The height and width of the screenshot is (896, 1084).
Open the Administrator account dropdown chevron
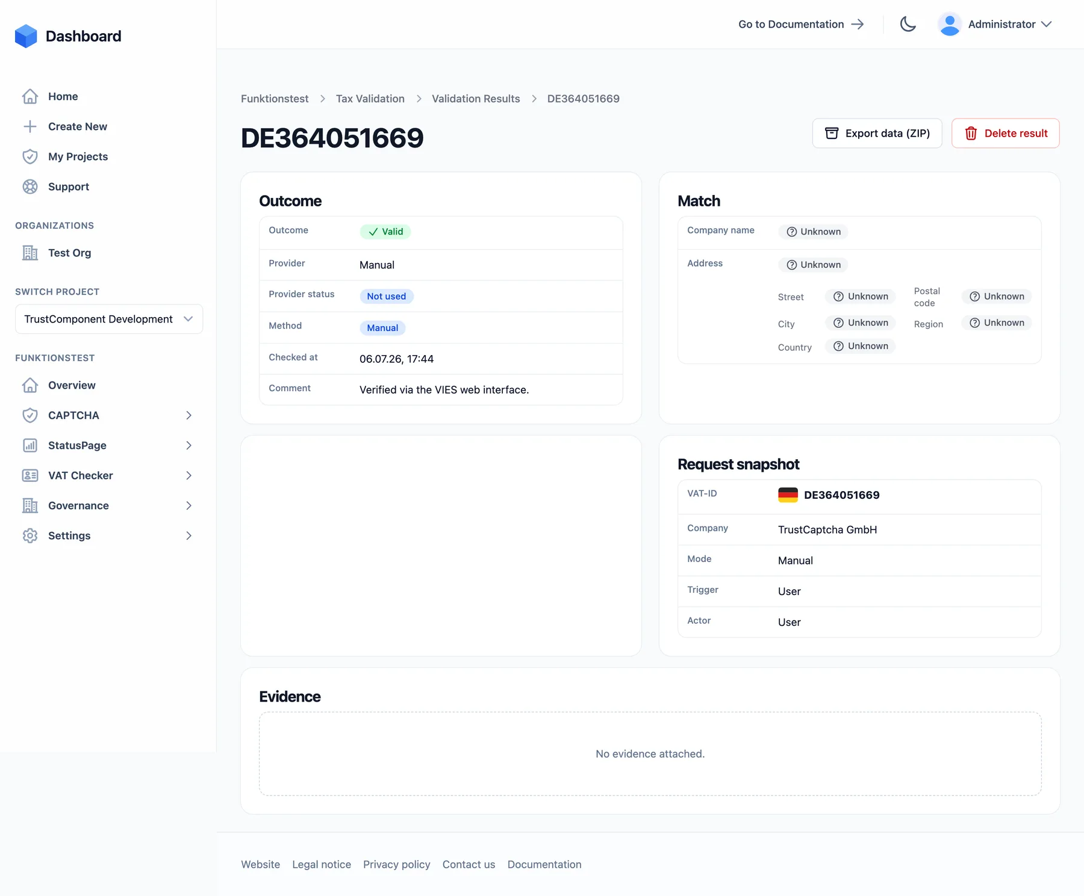point(1047,24)
